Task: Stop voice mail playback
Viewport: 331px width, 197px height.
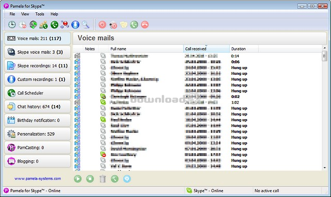Action: tap(90, 179)
